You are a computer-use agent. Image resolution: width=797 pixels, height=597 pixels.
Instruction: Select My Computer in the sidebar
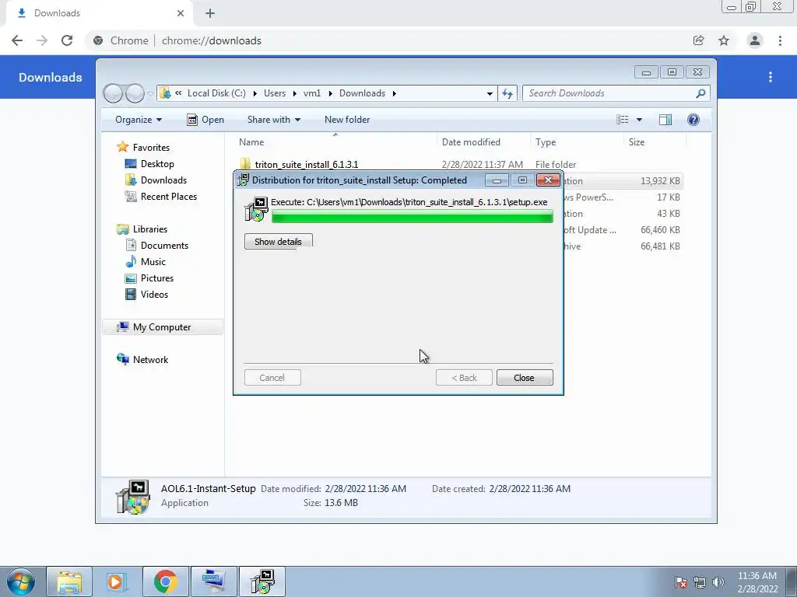[x=162, y=327]
